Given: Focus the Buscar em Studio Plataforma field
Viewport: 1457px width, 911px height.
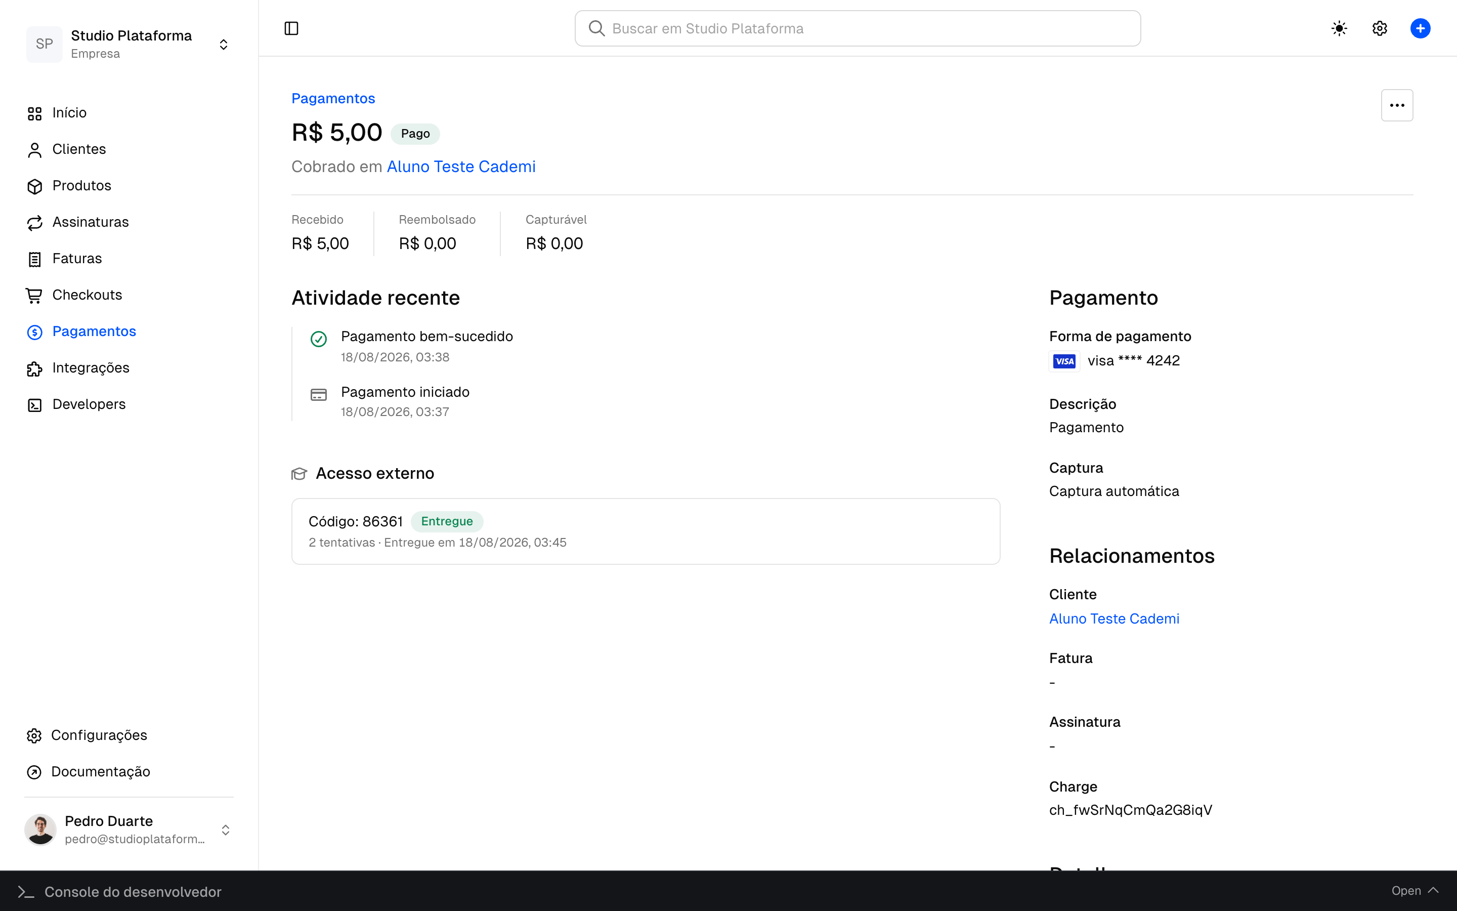Looking at the screenshot, I should coord(858,28).
